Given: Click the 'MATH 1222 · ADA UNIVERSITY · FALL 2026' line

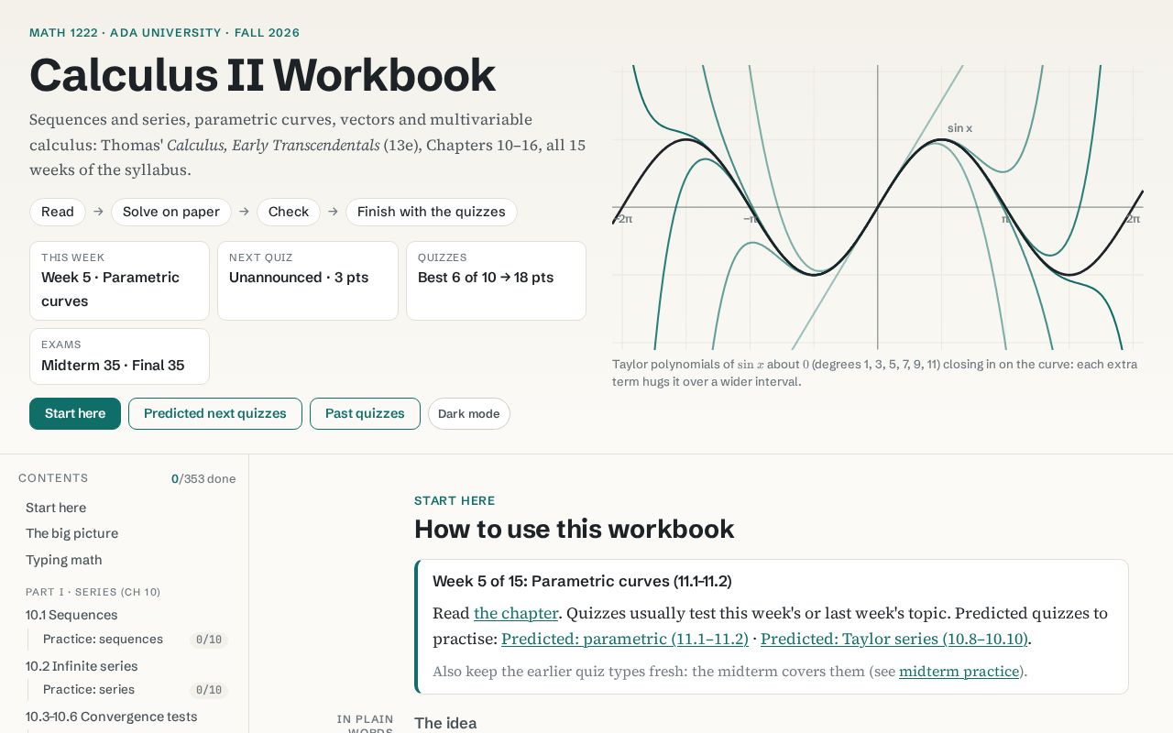Looking at the screenshot, I should pyautogui.click(x=164, y=33).
